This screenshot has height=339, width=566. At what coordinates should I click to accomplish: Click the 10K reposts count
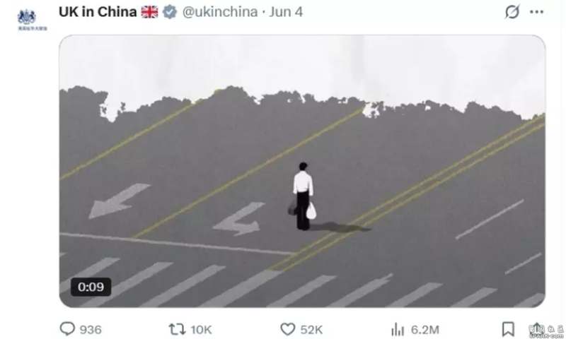pyautogui.click(x=201, y=330)
